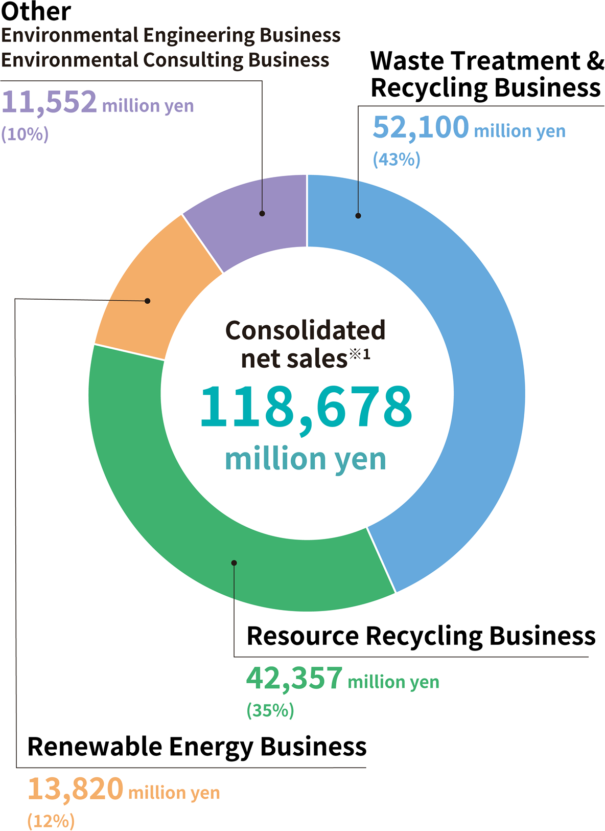Select the (10%) percentage label
The image size is (605, 831).
[25, 134]
